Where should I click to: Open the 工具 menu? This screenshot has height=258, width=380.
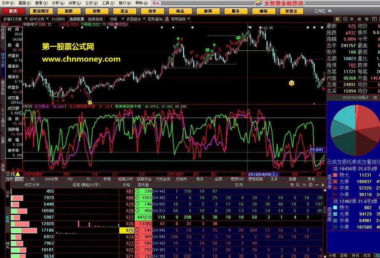(x=109, y=3)
